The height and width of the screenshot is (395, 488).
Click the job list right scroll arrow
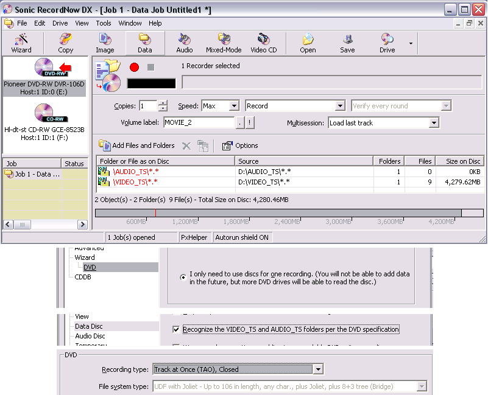coord(82,224)
